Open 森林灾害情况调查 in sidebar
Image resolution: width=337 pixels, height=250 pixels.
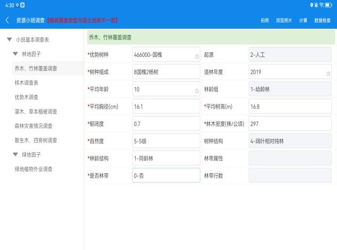point(34,126)
